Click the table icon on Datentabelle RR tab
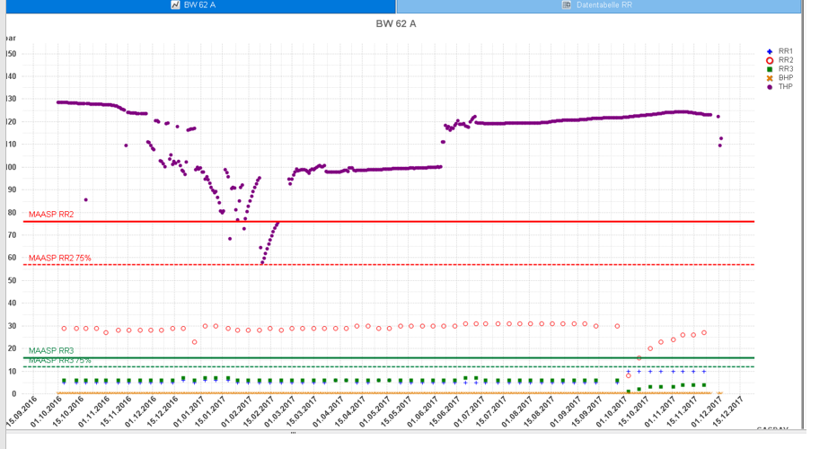Viewport: 837px width, 449px height. pyautogui.click(x=567, y=4)
